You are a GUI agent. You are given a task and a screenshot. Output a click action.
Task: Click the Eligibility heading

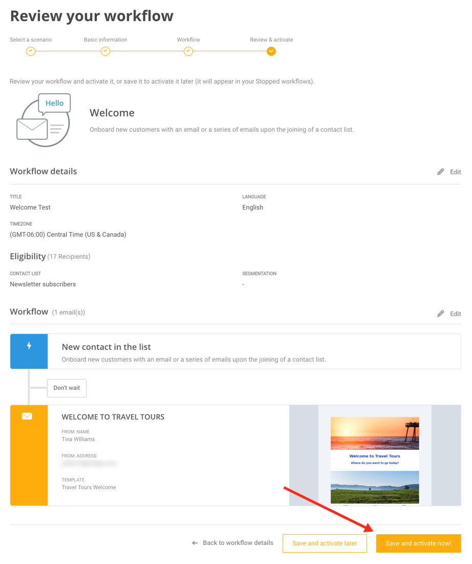(28, 256)
